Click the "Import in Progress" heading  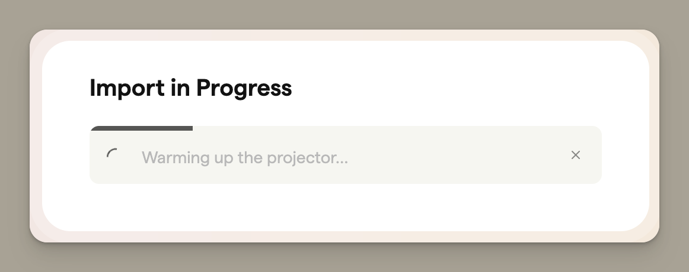(190, 88)
